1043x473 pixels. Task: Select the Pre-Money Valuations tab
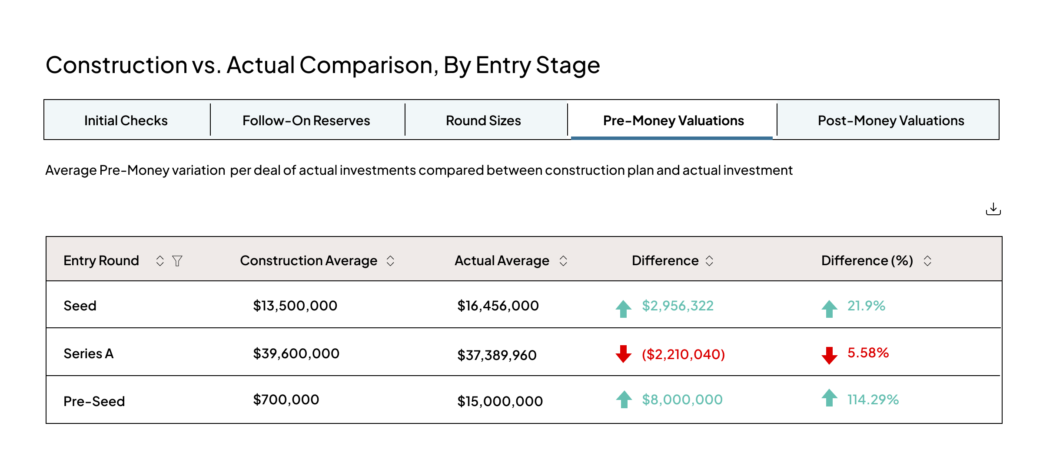pos(673,120)
